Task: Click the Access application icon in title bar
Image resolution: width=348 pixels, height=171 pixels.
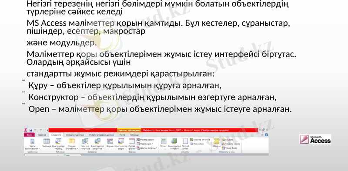Action: (26, 130)
